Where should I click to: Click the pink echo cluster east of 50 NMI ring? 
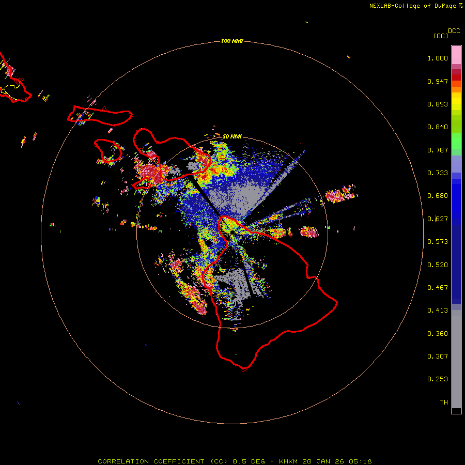pyautogui.click(x=340, y=195)
